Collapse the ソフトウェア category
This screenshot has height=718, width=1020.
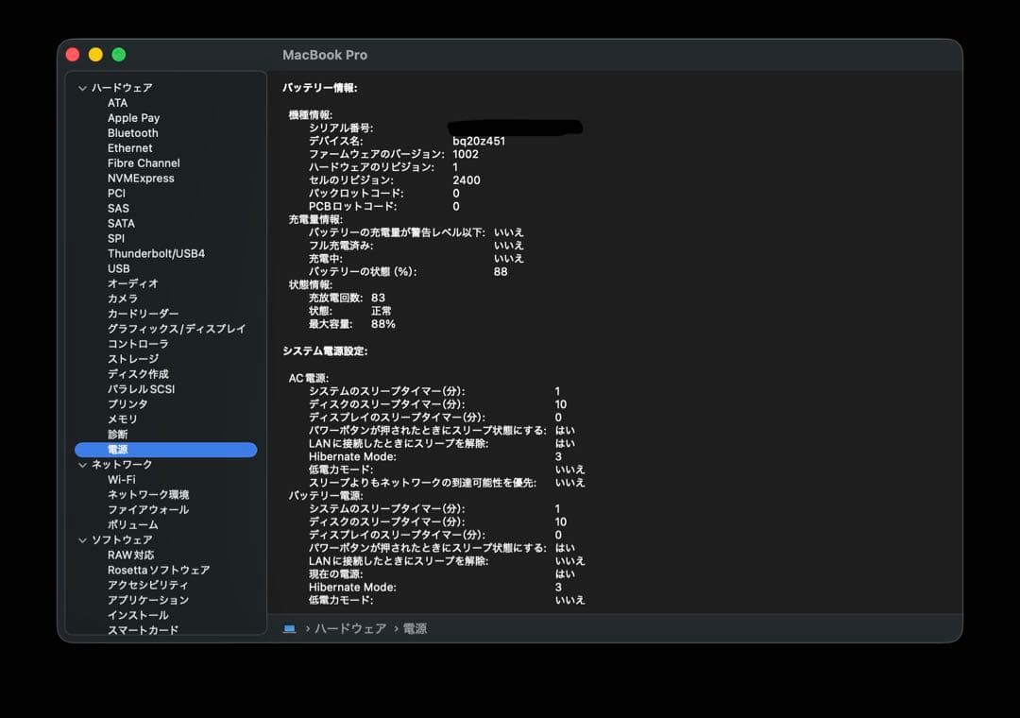pyautogui.click(x=83, y=539)
